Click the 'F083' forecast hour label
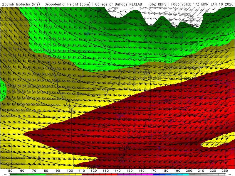Viewport: 235px width, 176px height. [175, 4]
